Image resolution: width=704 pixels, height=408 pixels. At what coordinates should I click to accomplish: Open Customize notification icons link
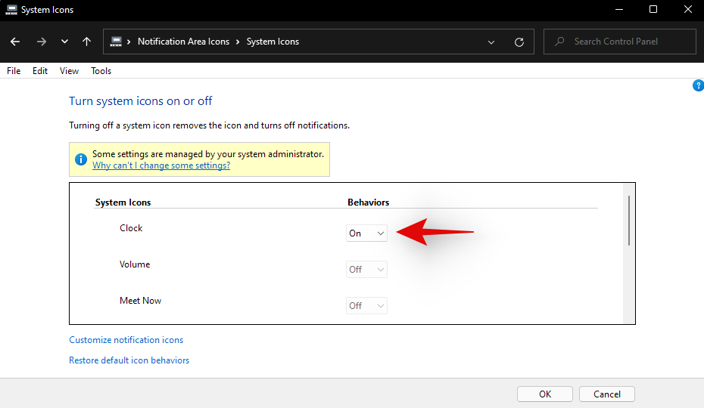(126, 340)
